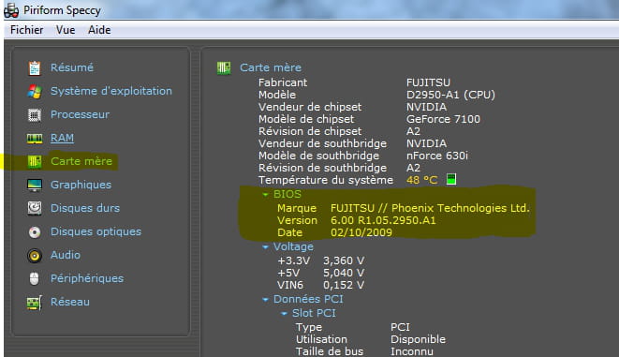Click the Périphériques mouse icon
619x357 pixels.
[35, 279]
